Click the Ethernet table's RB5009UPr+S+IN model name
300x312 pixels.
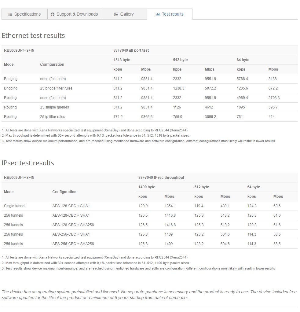[x=19, y=50]
